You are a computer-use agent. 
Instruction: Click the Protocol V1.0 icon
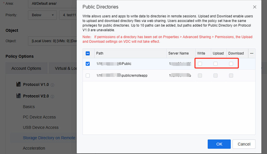(19, 84)
